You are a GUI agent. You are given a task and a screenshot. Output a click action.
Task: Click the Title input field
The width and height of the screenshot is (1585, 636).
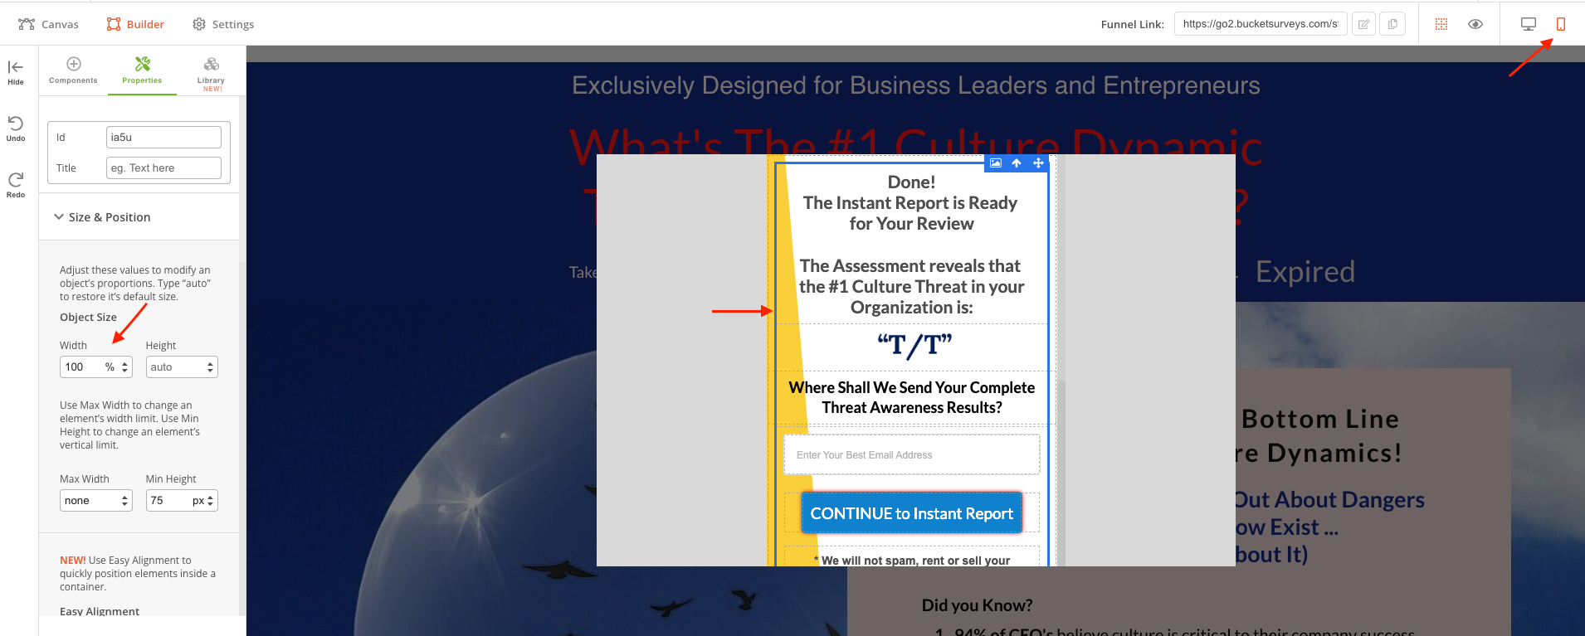163,167
